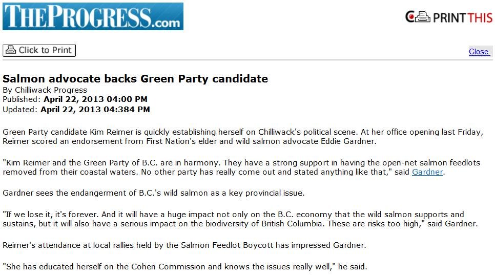This screenshot has width=495, height=275.
Task: Click the Updated date line
Action: (x=76, y=109)
